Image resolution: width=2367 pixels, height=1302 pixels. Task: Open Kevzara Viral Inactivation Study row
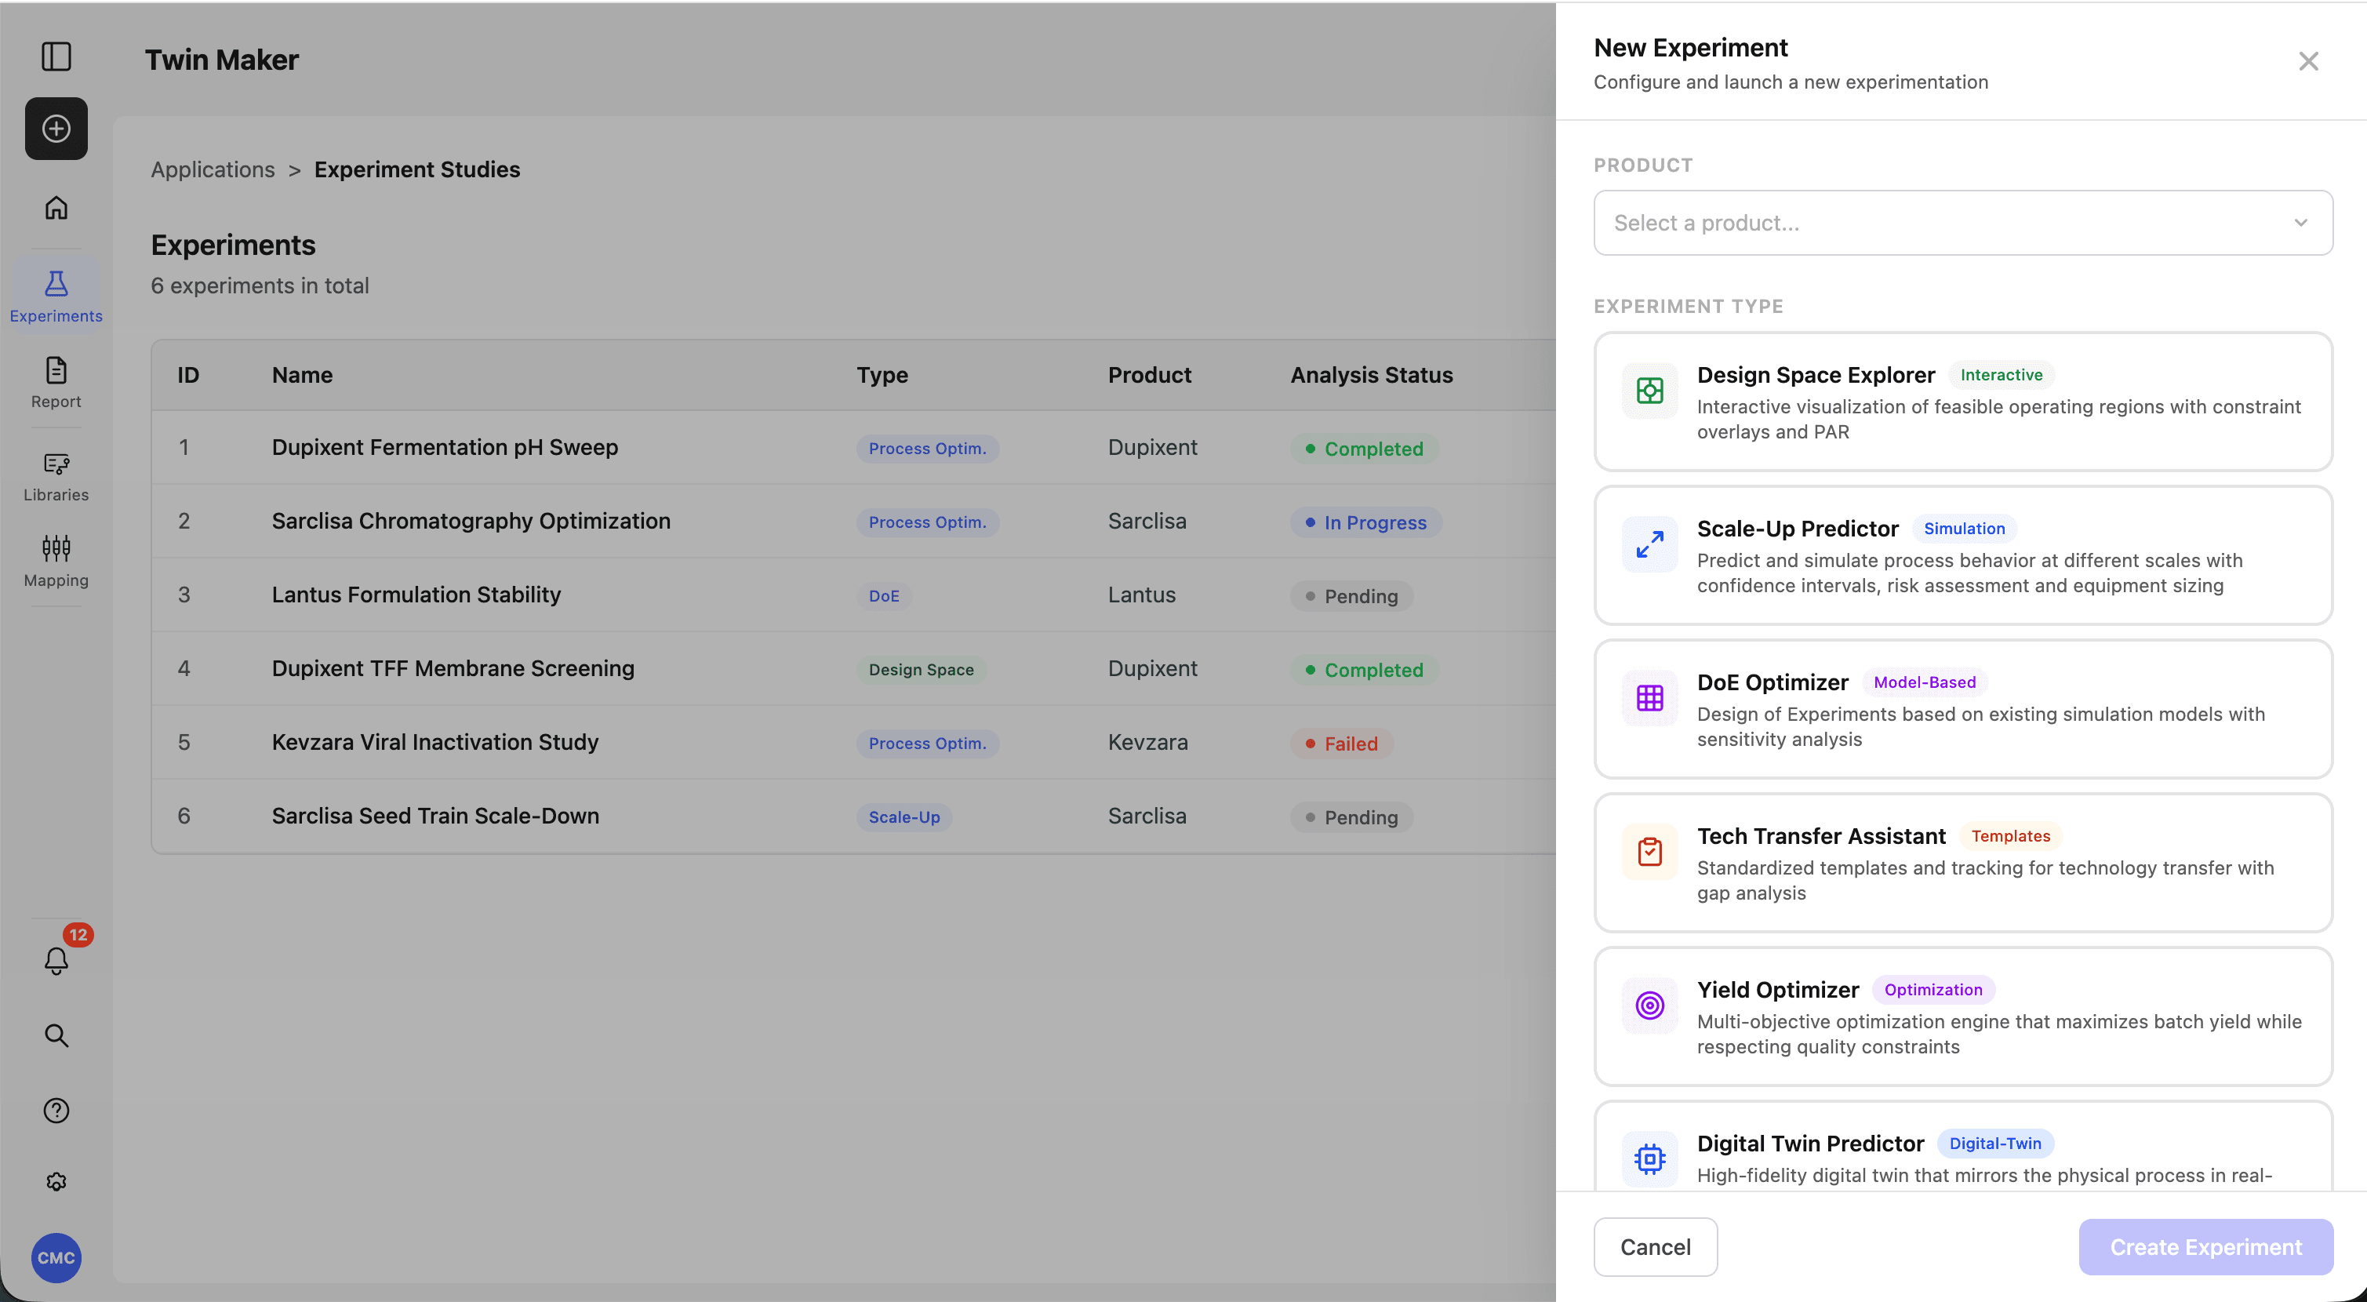[853, 743]
